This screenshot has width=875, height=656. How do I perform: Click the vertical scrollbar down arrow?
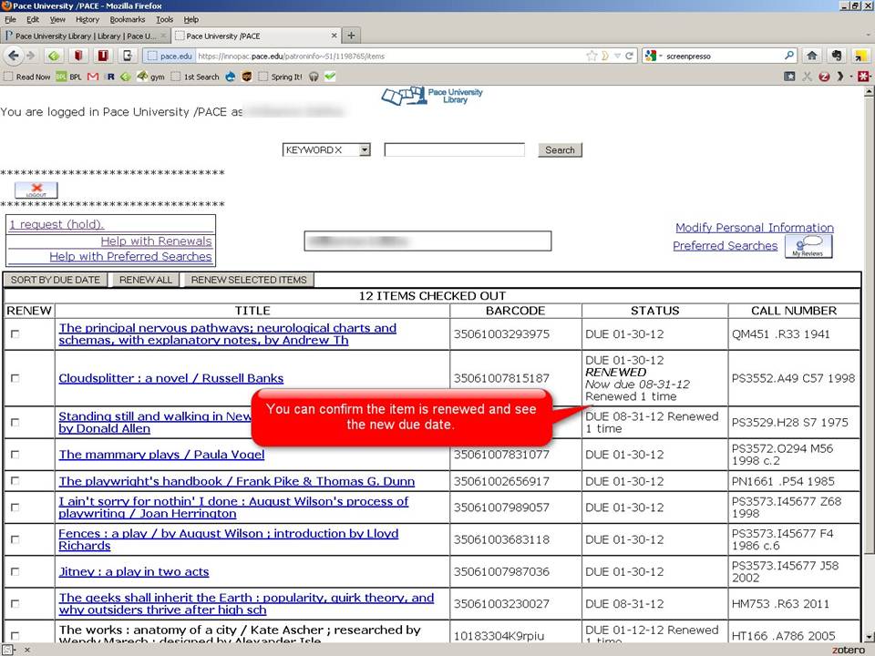coord(869,636)
